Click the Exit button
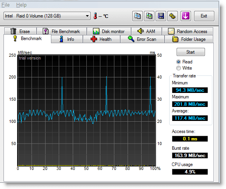226x189 pixels. [x=204, y=16]
